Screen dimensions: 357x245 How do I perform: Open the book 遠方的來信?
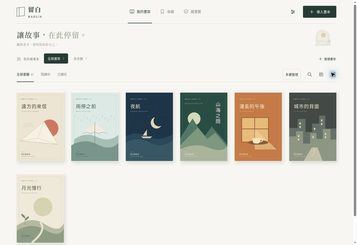point(40,127)
